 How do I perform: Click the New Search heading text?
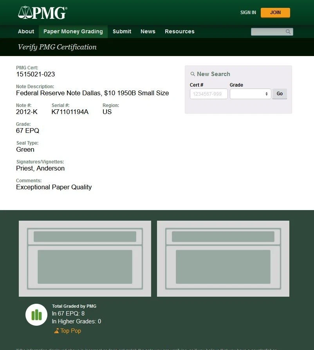coord(213,74)
